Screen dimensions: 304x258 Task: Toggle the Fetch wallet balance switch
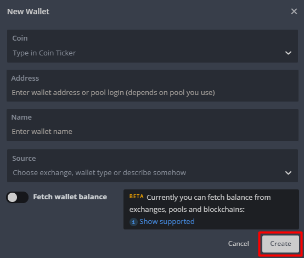17,197
